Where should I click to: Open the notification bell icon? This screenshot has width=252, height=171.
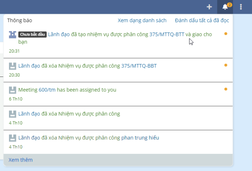(x=225, y=7)
